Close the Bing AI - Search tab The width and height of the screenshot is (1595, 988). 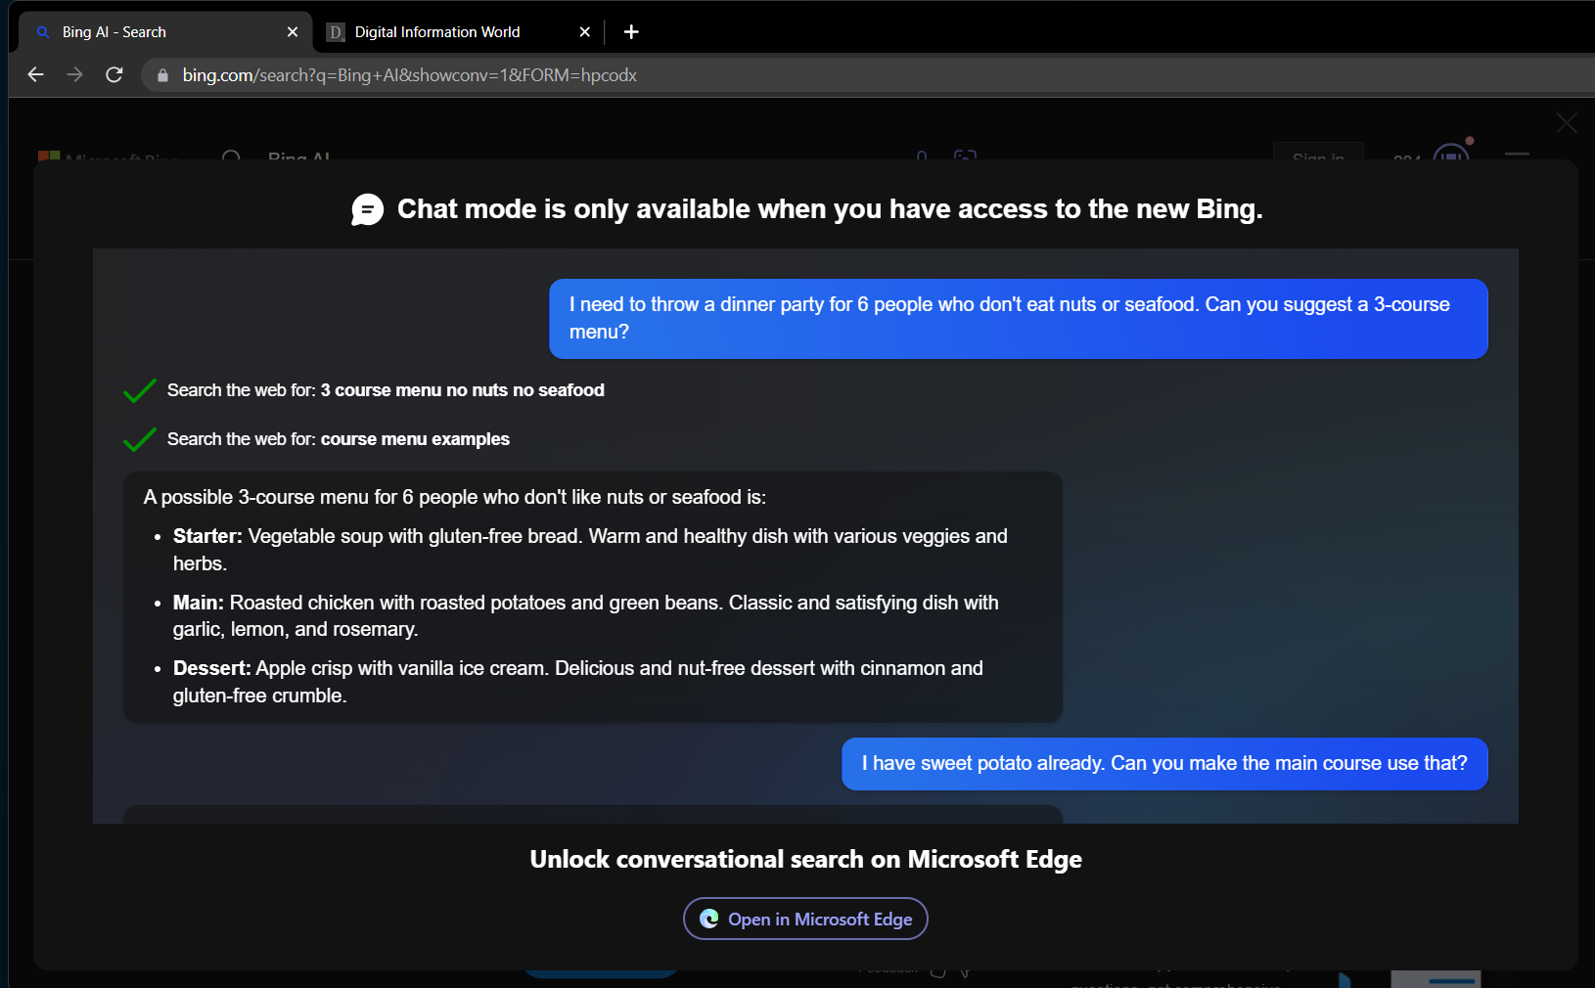click(x=293, y=32)
